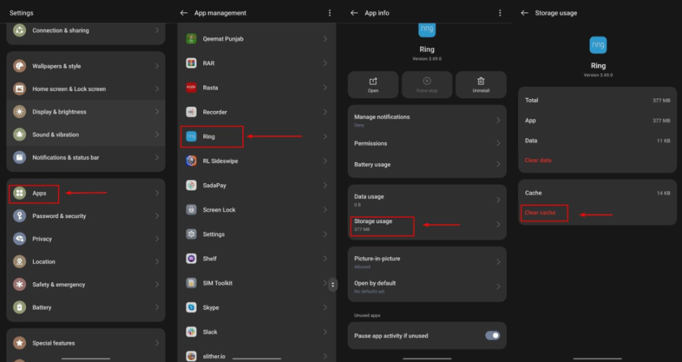Screen dimensions: 682x362
Task: Tap the Safety & emergency asterisk icon
Action: 19,284
